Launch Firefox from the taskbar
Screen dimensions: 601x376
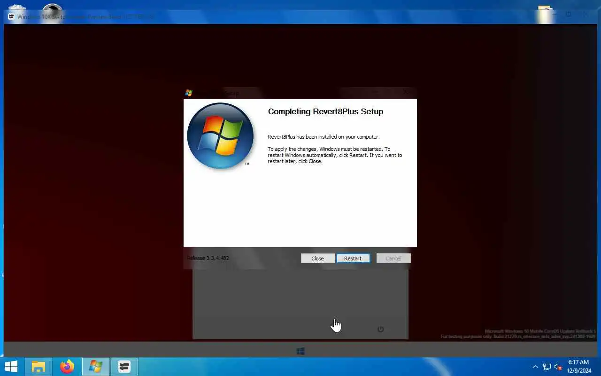pyautogui.click(x=67, y=367)
